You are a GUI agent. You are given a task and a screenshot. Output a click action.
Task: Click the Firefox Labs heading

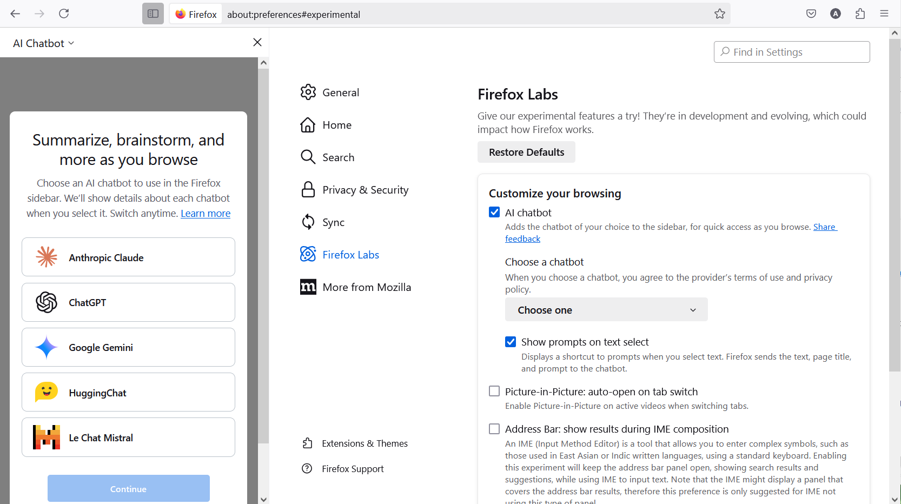click(x=518, y=94)
